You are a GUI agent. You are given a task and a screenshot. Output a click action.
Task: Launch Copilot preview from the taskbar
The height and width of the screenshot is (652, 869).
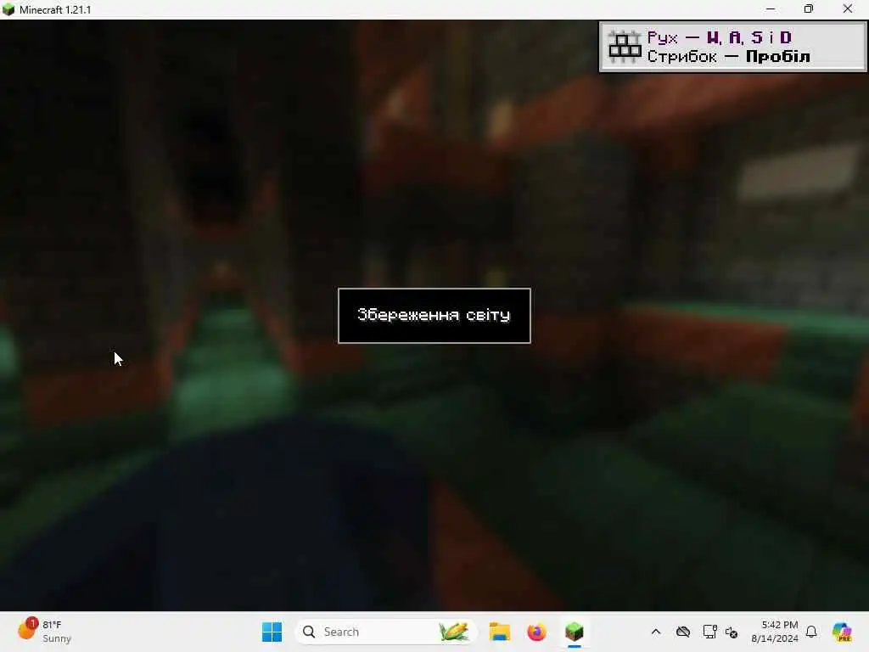pos(842,632)
